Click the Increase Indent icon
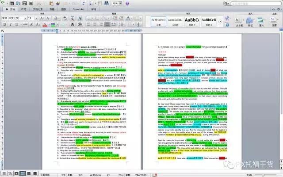This screenshot has height=177, width=283. [121, 18]
